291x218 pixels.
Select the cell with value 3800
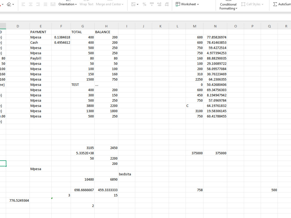point(83,106)
